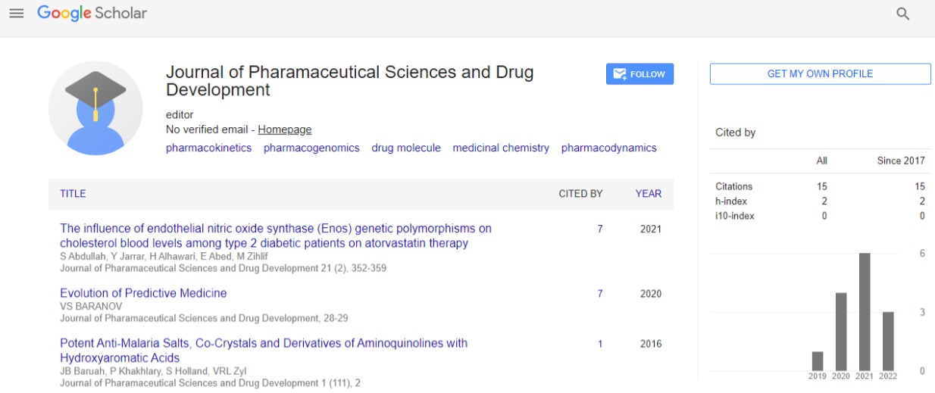Viewport: 935px width, 393px height.
Task: Click the search magnifier icon
Action: pos(902,14)
